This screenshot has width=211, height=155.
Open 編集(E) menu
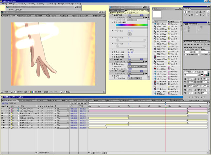click(x=12, y=4)
